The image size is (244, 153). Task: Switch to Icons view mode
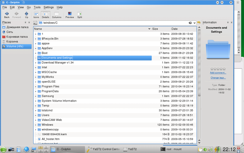pos(36,15)
